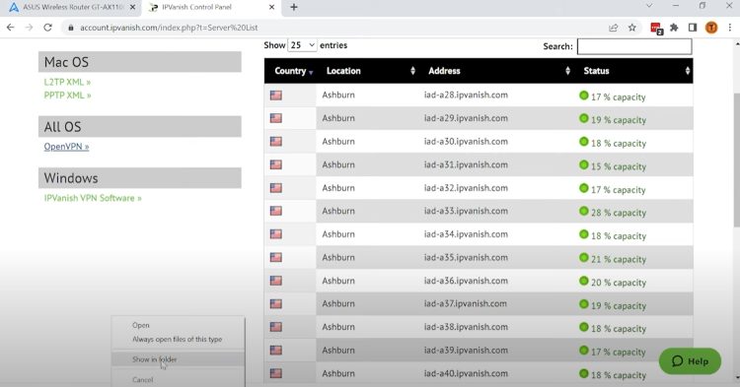Toggle the browser side panel
Image resolution: width=740 pixels, height=387 pixels.
tap(693, 28)
